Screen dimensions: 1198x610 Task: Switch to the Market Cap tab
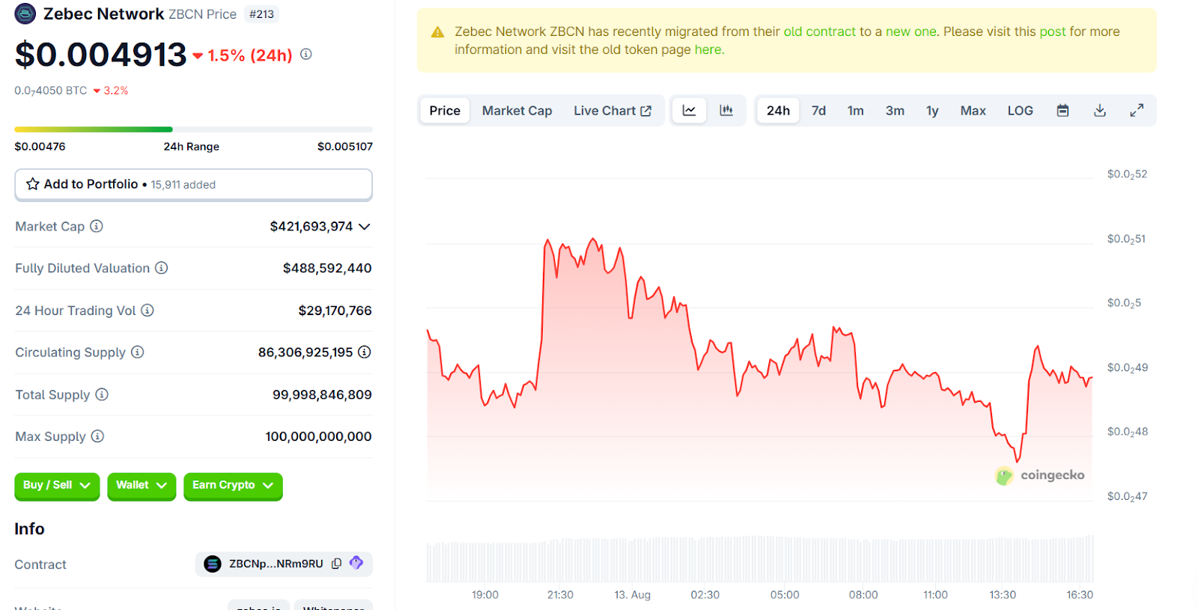tap(517, 111)
